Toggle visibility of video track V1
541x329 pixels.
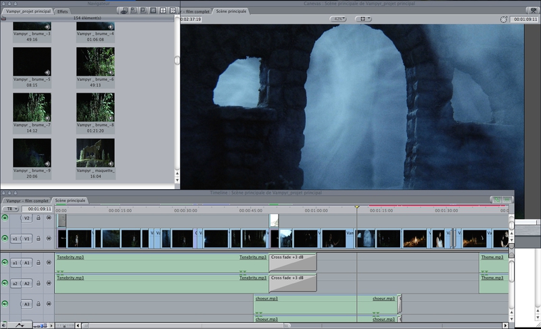(x=5, y=238)
